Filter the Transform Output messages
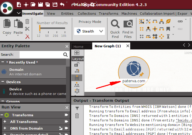The height and width of the screenshot is (135, 192). [x=77, y=108]
